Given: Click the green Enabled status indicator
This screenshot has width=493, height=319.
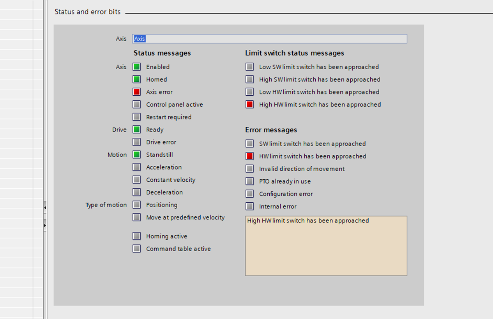Looking at the screenshot, I should point(136,67).
